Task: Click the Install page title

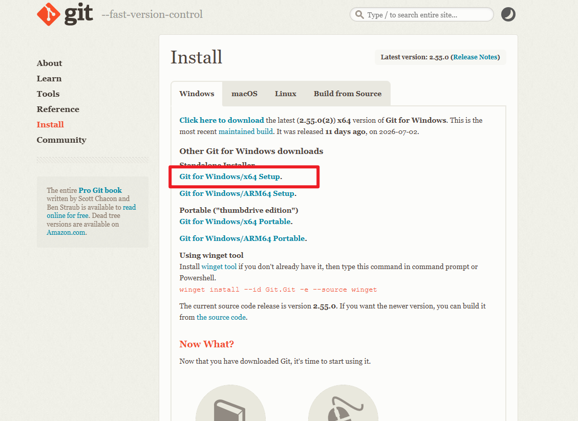Action: (x=196, y=57)
